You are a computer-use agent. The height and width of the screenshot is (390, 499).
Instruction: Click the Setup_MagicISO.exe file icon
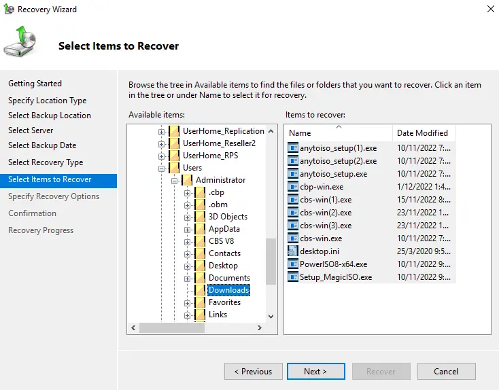(293, 277)
